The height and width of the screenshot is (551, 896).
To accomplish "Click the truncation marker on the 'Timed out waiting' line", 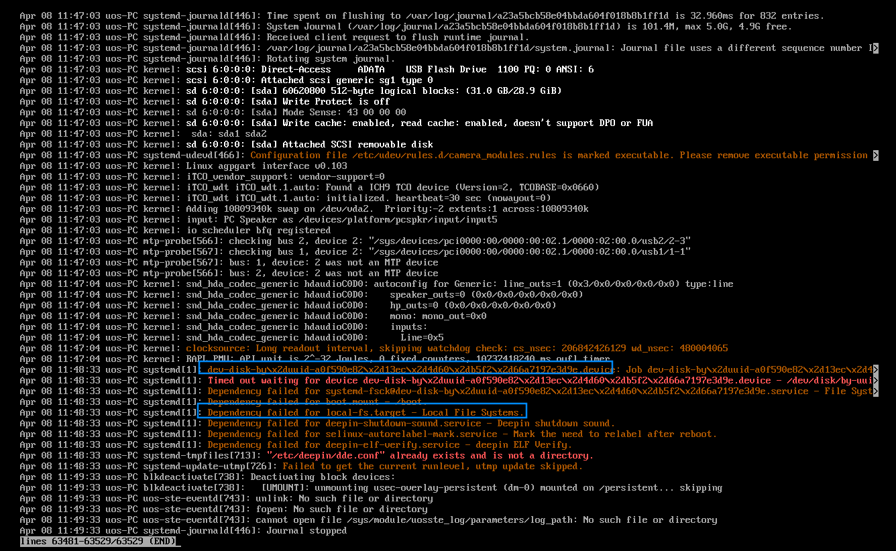I will click(x=875, y=381).
